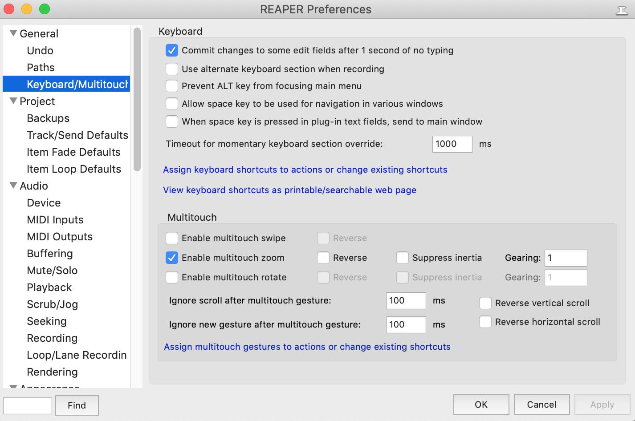
Task: Collapse the Project tree section
Action: click(x=13, y=101)
